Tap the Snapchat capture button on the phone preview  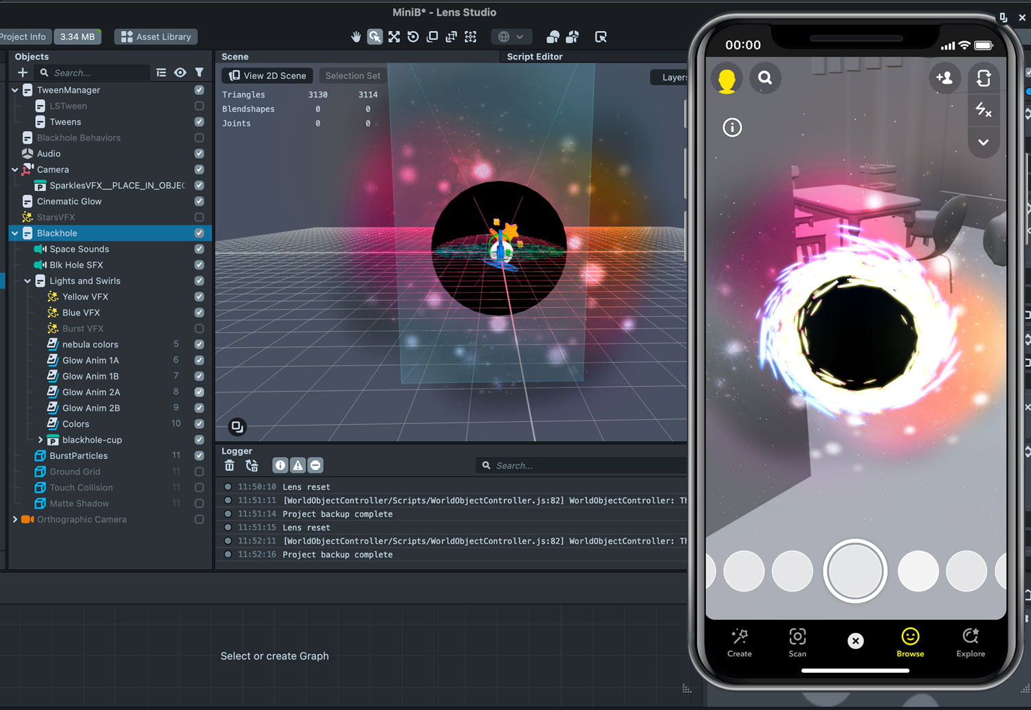tap(855, 571)
